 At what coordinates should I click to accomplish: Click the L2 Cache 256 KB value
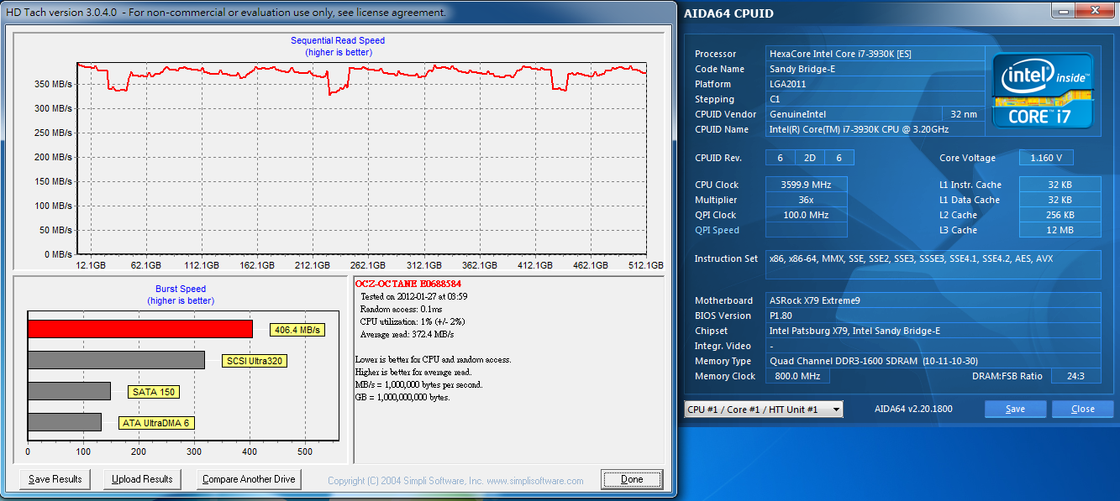point(1060,215)
